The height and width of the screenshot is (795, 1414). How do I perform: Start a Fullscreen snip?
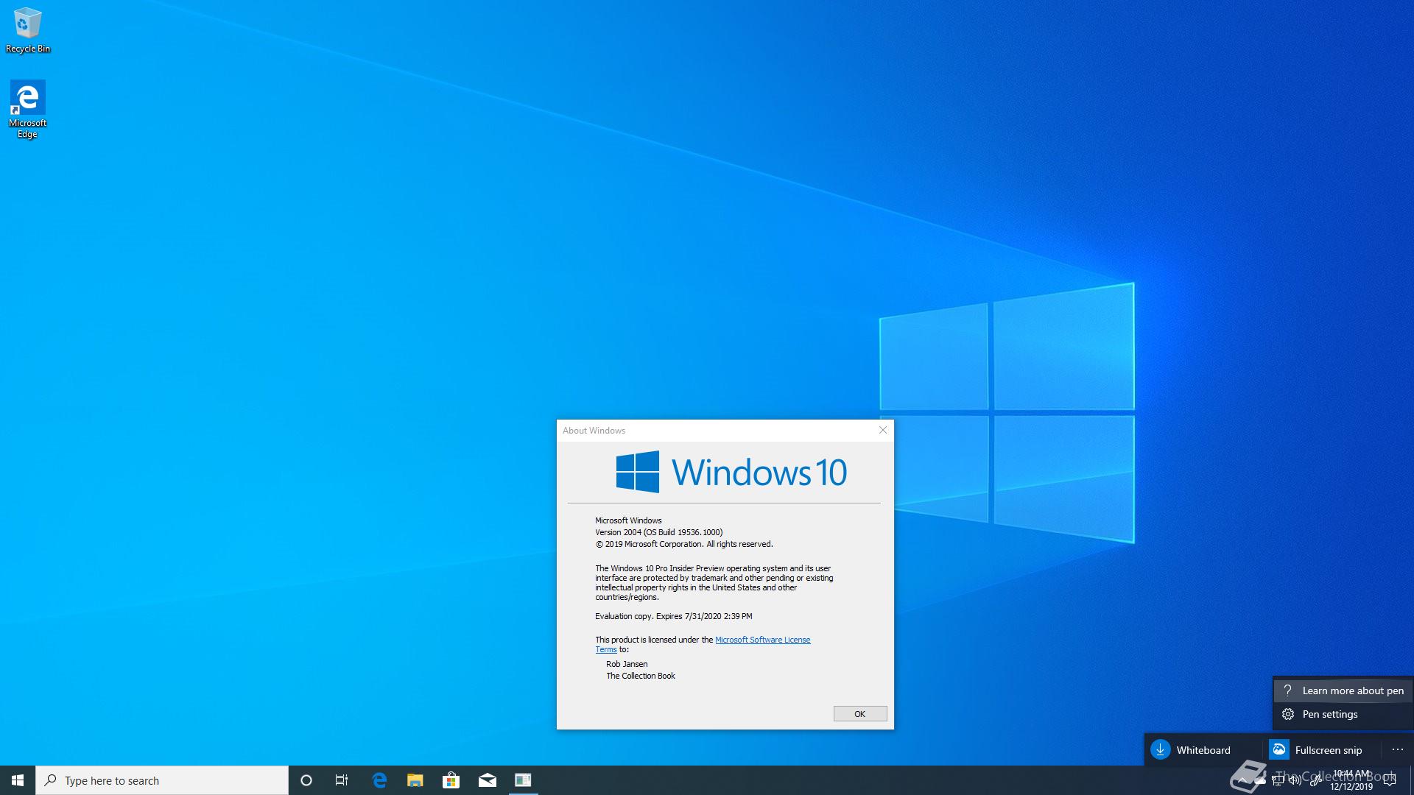click(x=1321, y=750)
